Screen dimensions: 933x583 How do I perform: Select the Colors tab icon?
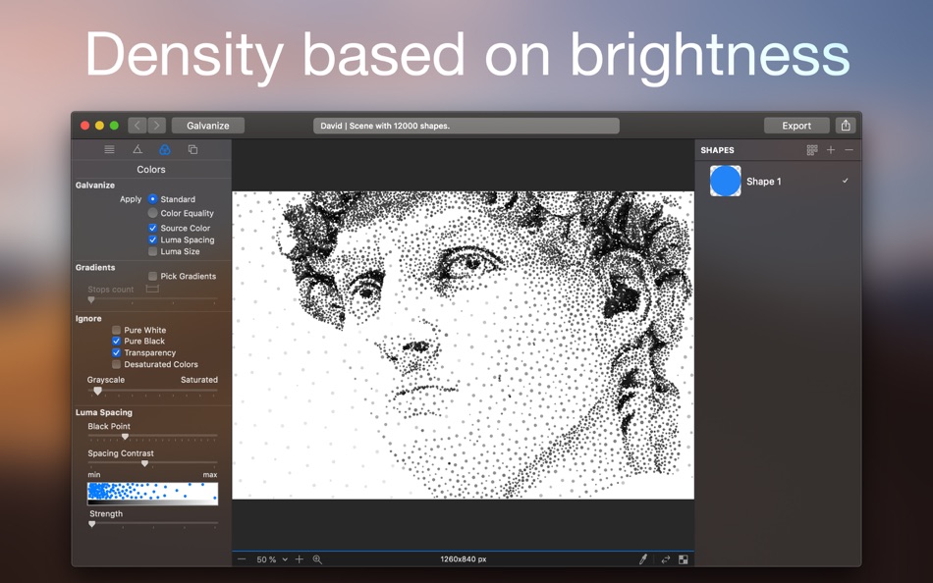165,150
